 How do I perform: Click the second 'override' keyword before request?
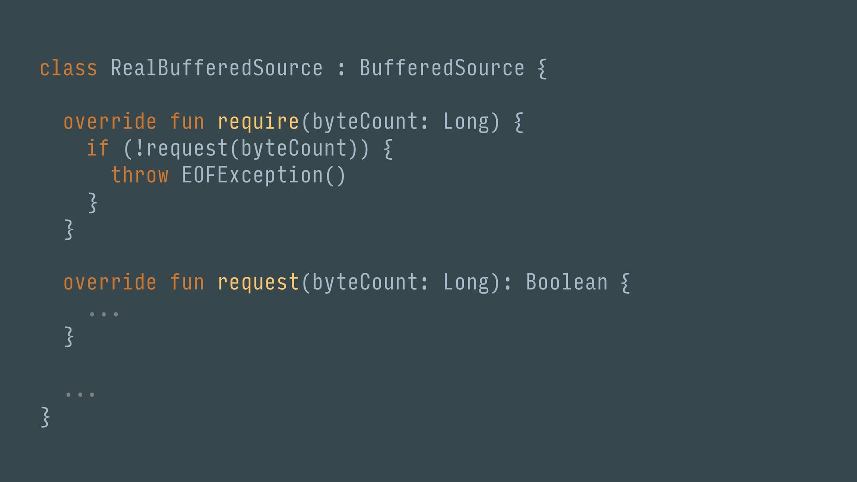[110, 283]
